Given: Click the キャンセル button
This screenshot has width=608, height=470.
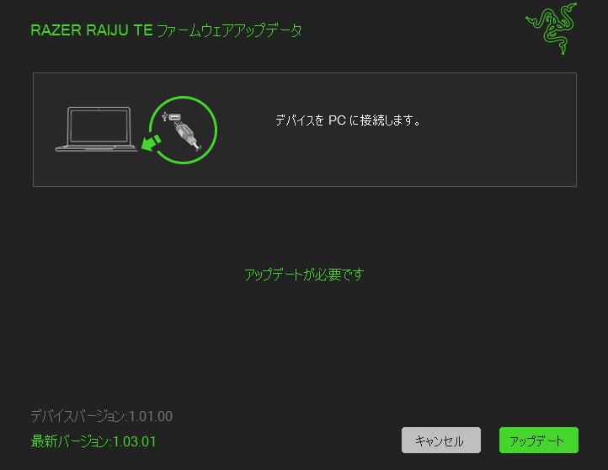Looking at the screenshot, I should pyautogui.click(x=441, y=441).
